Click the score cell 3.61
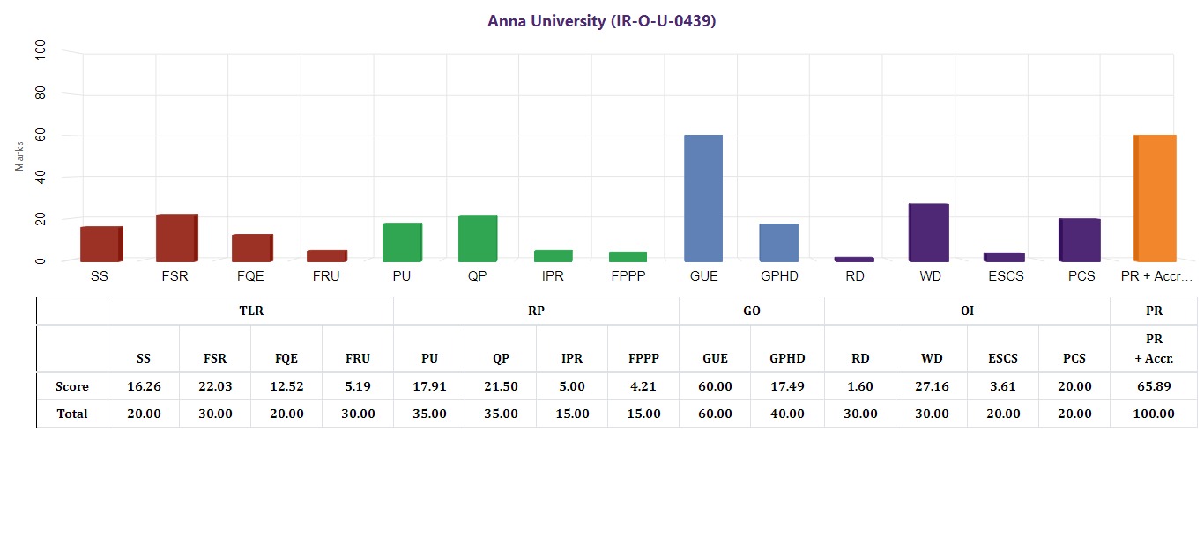 pyautogui.click(x=1003, y=386)
